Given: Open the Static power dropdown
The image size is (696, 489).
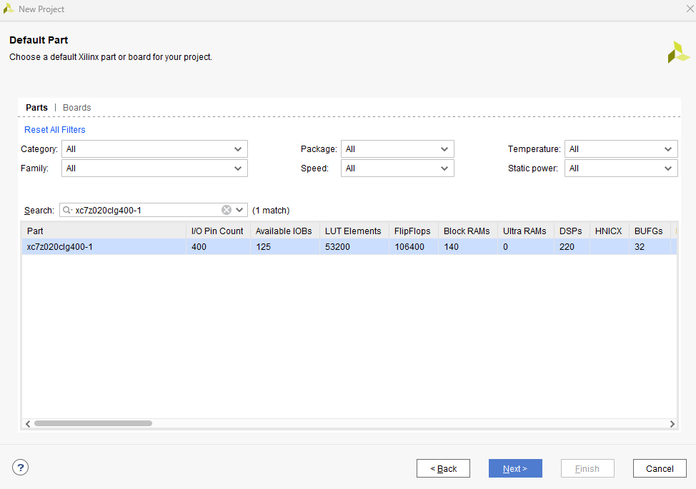Looking at the screenshot, I should coord(621,168).
